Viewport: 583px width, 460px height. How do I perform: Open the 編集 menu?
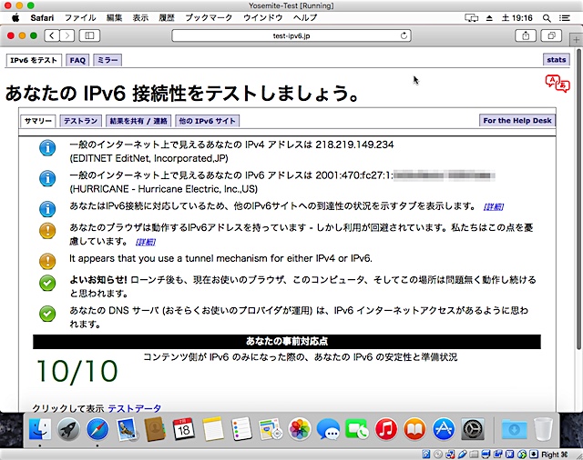[x=114, y=18]
